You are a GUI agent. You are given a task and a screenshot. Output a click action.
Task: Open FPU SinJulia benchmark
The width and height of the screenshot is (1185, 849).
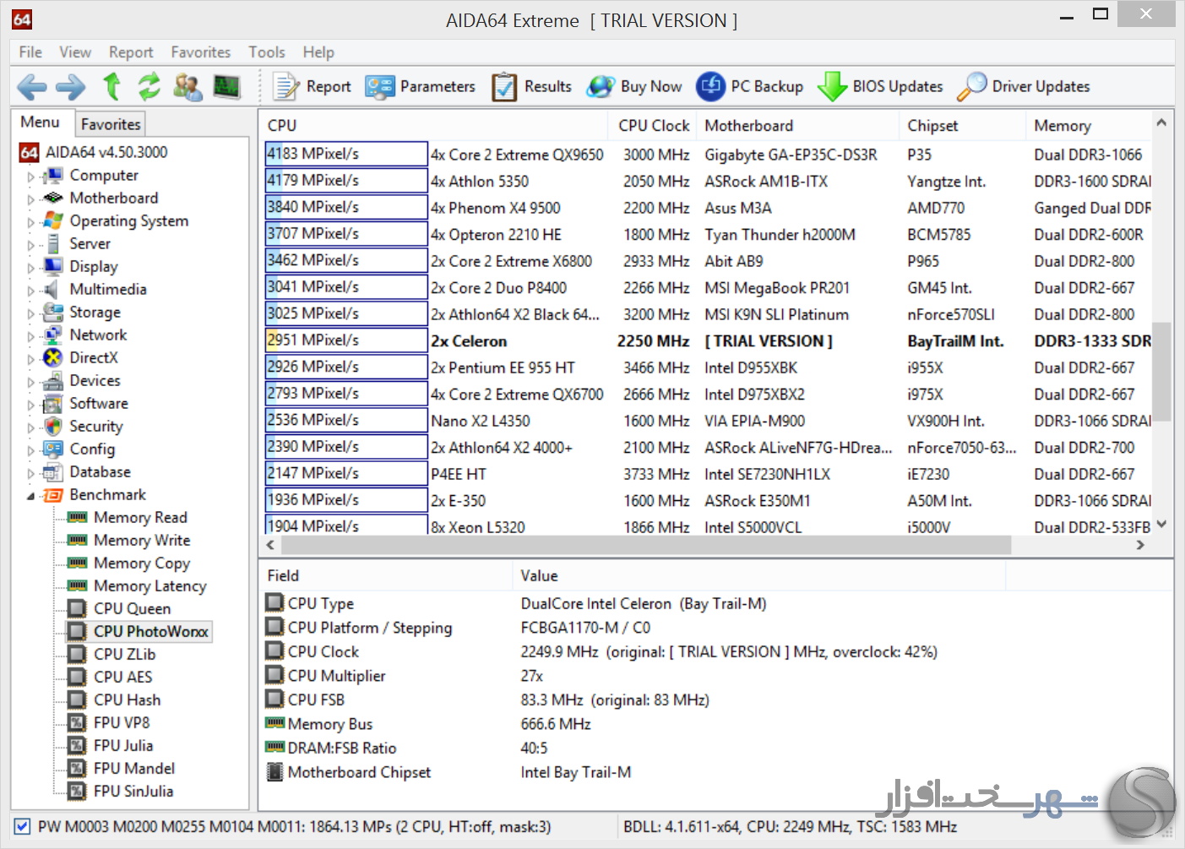(x=121, y=792)
